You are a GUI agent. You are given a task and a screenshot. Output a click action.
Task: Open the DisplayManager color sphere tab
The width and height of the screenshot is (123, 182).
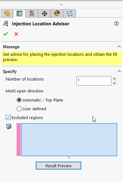pyautogui.click(x=57, y=13)
